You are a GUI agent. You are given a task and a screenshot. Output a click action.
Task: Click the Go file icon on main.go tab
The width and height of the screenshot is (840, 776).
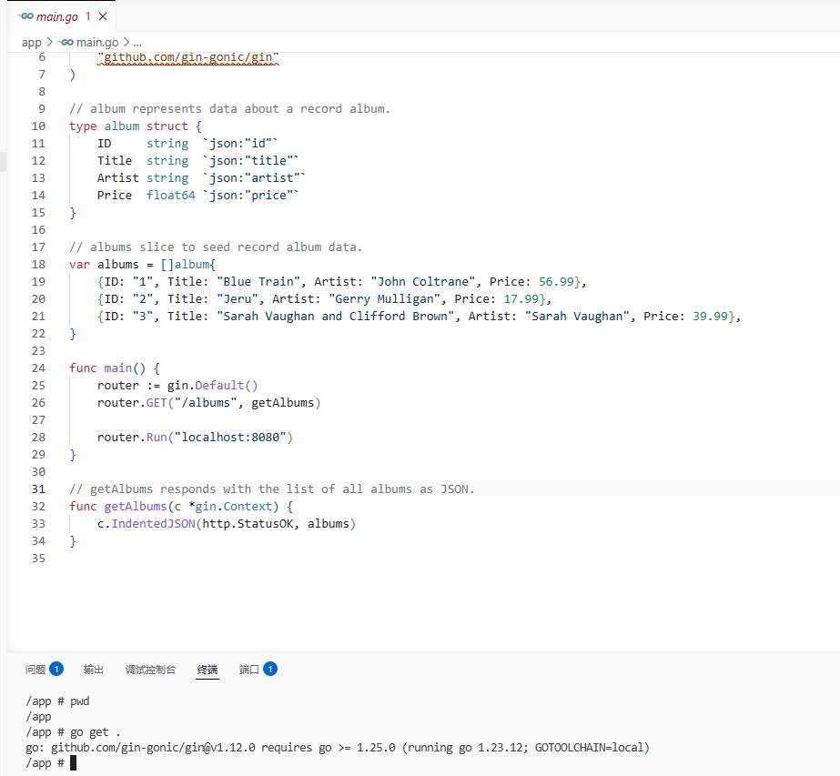coord(25,16)
